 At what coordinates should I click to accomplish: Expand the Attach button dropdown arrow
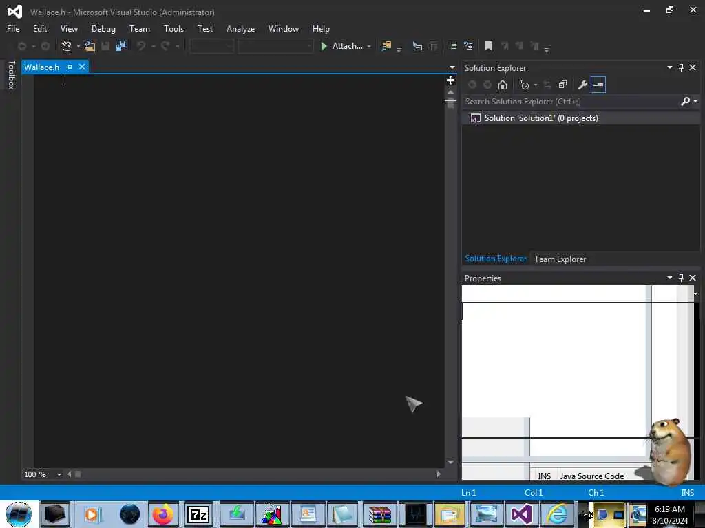click(369, 46)
